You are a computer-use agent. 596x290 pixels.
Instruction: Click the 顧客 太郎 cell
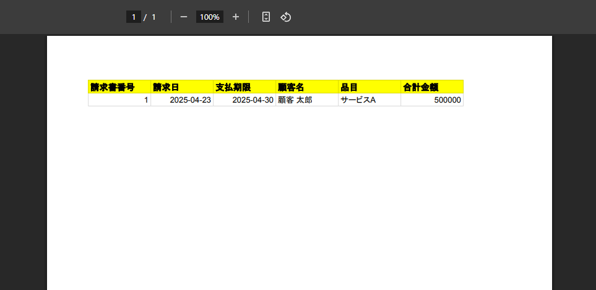[307, 100]
